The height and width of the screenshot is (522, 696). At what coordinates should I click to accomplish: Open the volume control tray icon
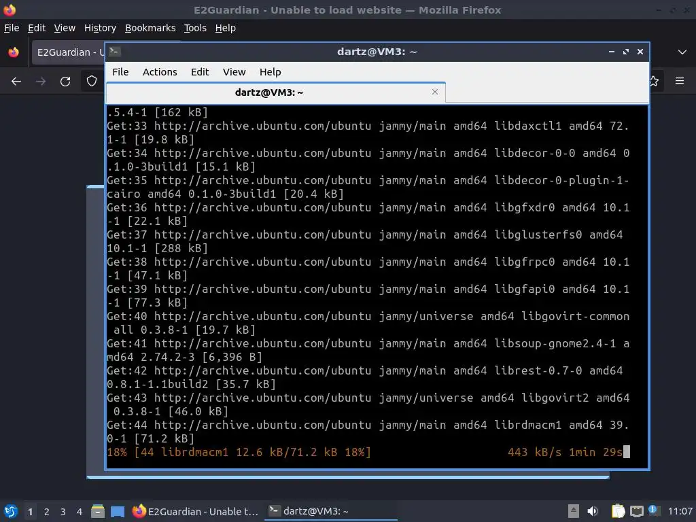coord(593,511)
